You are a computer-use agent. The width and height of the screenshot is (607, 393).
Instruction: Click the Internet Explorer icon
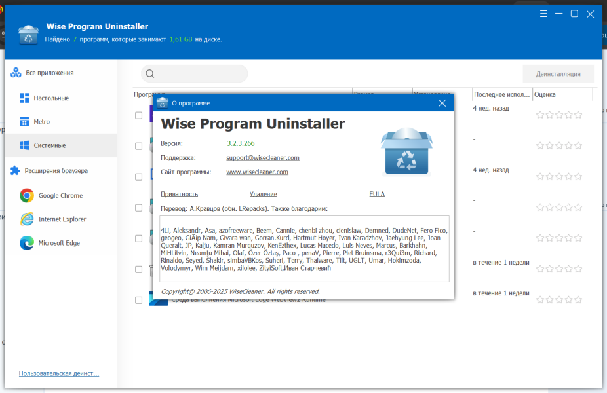(27, 219)
